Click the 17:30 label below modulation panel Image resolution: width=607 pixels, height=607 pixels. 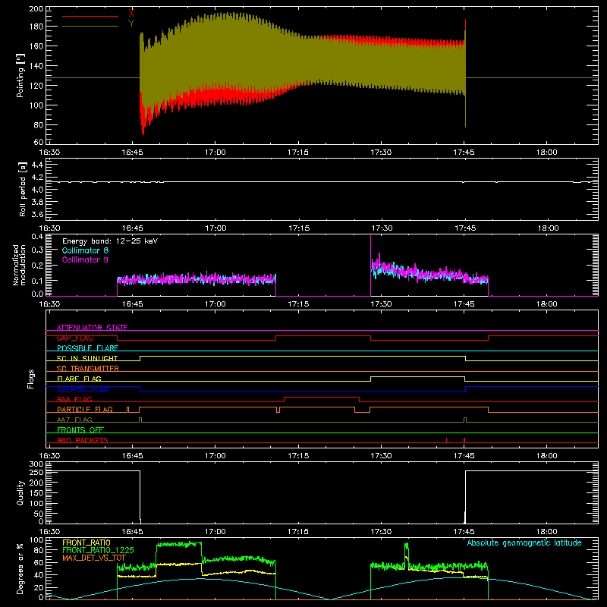(x=382, y=304)
